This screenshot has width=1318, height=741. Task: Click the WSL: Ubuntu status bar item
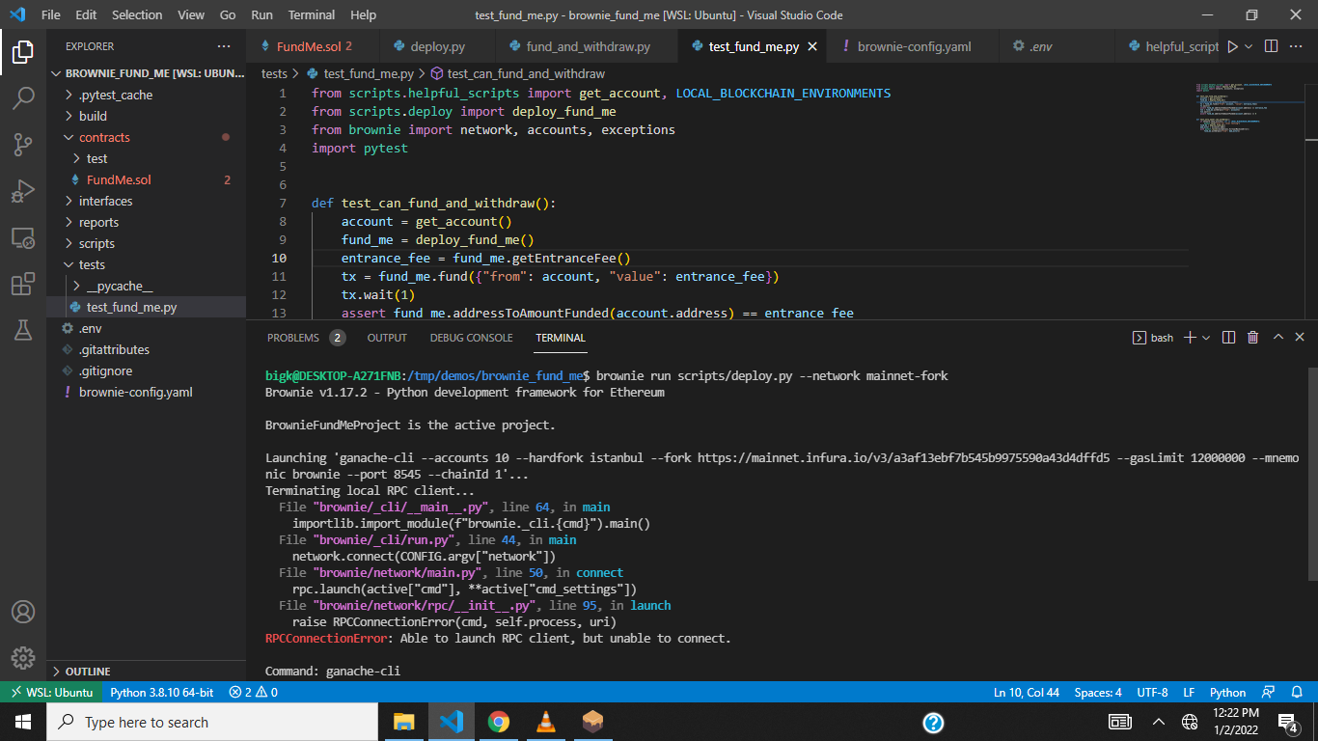pos(52,692)
